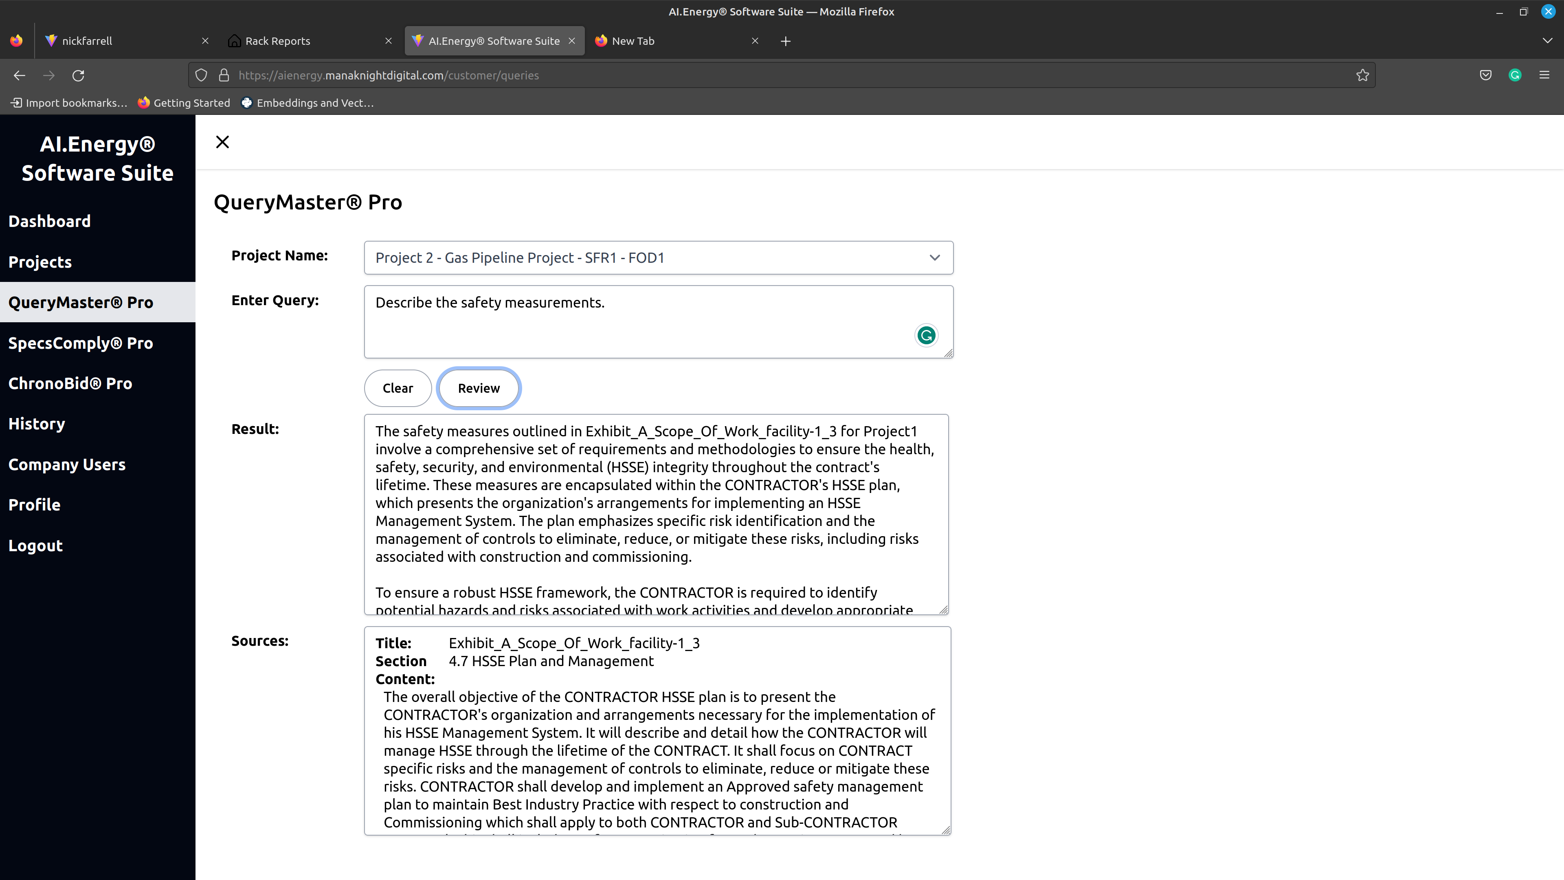
Task: Click the Clear button
Action: pyautogui.click(x=398, y=388)
